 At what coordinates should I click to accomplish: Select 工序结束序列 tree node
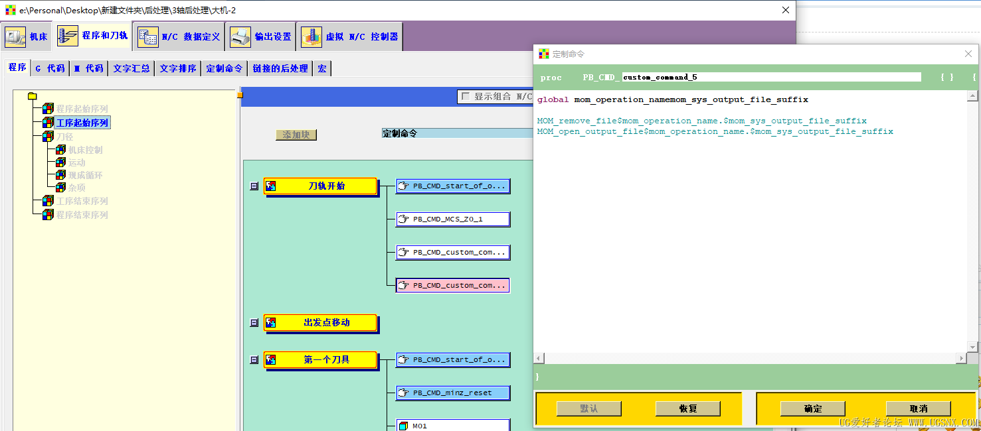click(x=82, y=201)
